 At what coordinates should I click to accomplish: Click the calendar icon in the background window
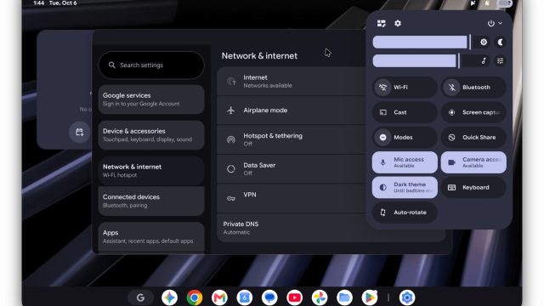click(x=79, y=133)
